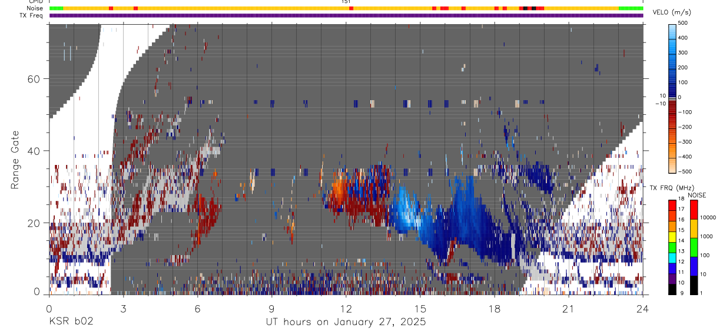The width and height of the screenshot is (723, 334).
Task: Click the range gate tick label '40'
Action: click(34, 151)
